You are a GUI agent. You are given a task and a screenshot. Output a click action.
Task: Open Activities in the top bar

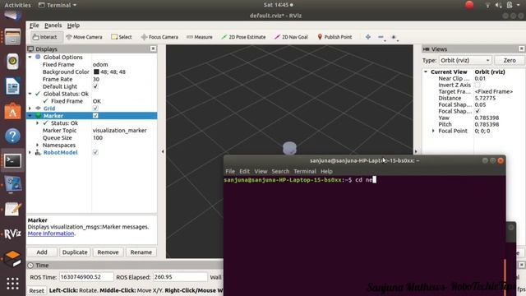coord(17,5)
